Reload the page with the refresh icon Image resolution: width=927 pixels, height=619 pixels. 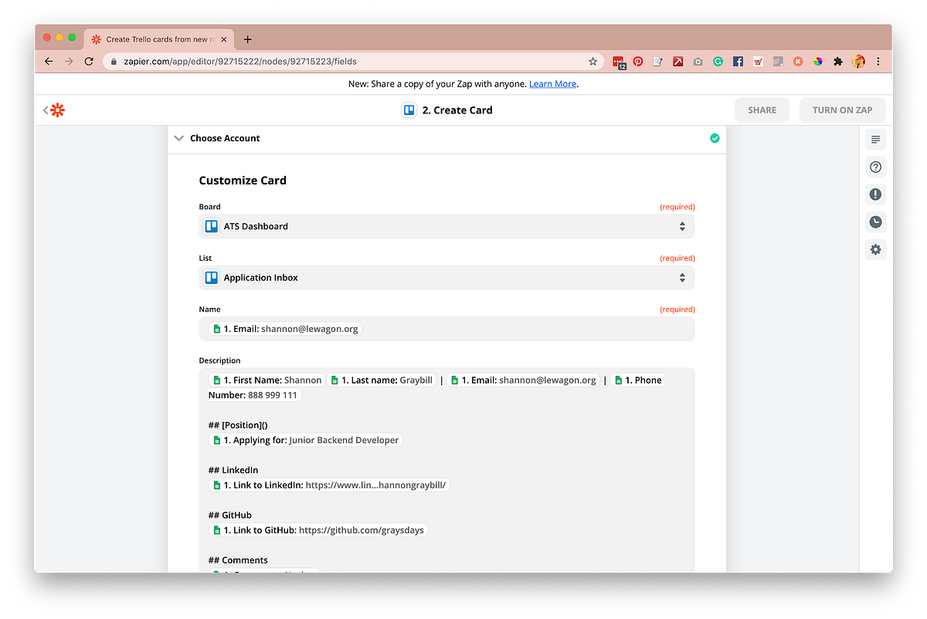[x=89, y=61]
